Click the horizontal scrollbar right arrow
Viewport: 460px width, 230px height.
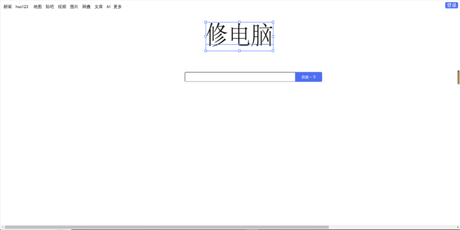tap(458, 227)
